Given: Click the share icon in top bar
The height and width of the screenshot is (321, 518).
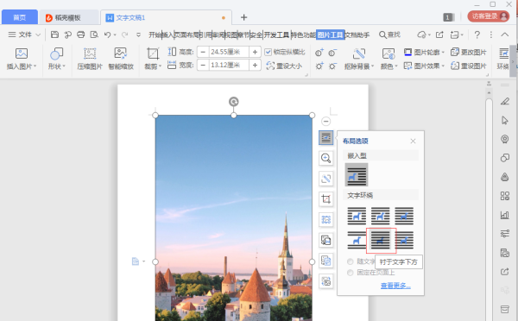Looking at the screenshot, I should pyautogui.click(x=439, y=35).
